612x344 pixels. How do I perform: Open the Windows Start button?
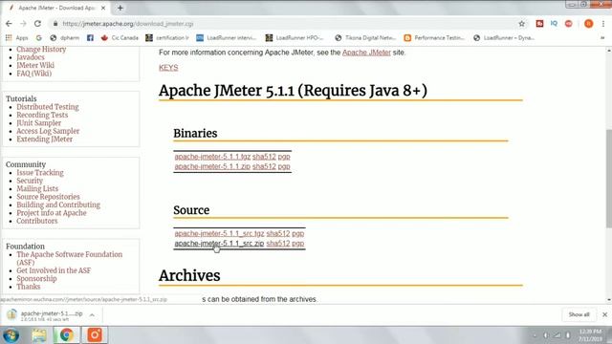[x=11, y=335]
